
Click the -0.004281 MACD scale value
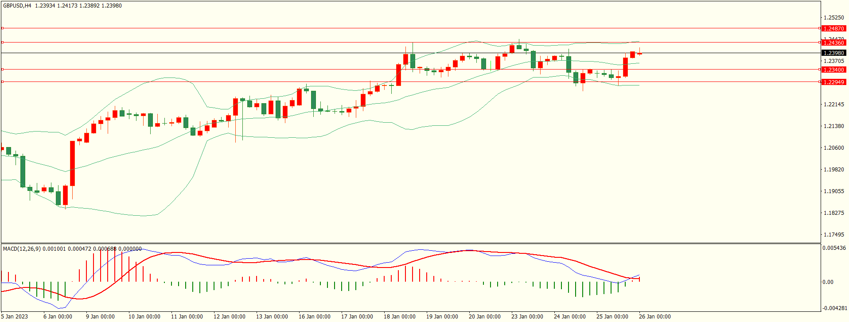pyautogui.click(x=834, y=308)
